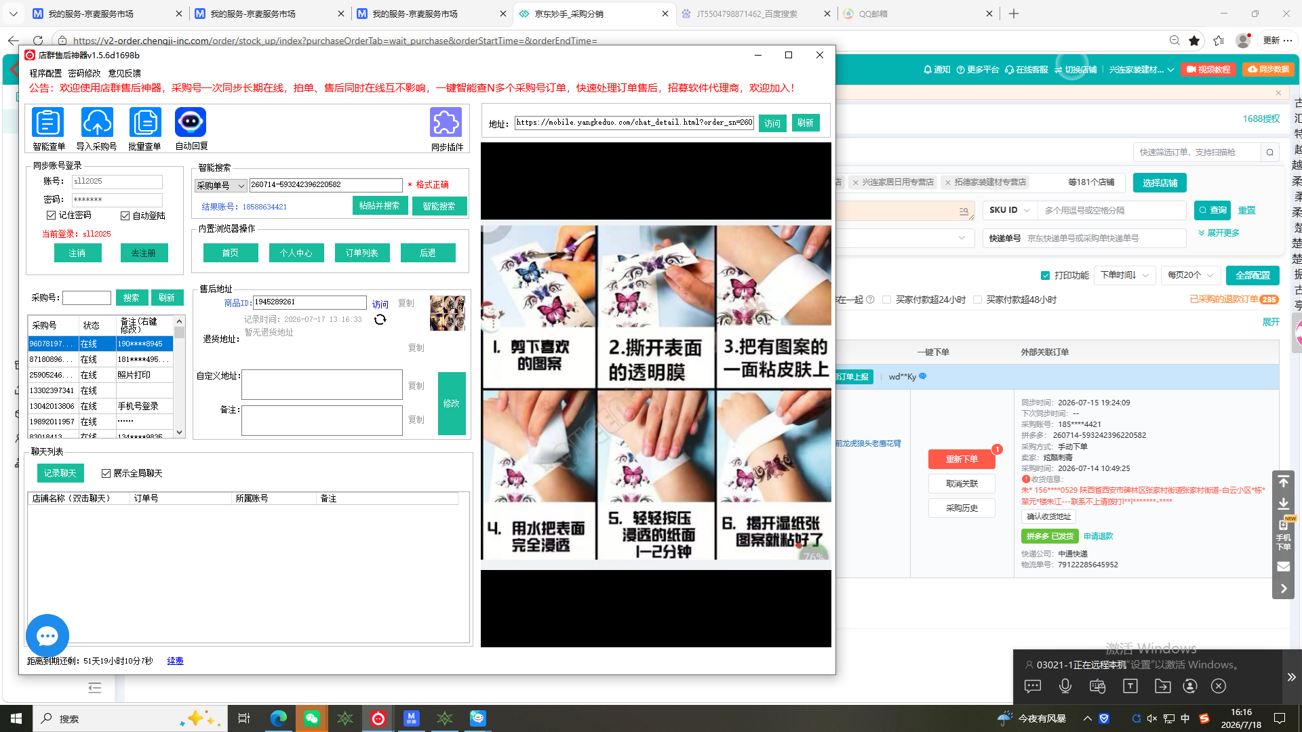Click the 自定义地址 text box
The image size is (1302, 732).
(x=322, y=384)
